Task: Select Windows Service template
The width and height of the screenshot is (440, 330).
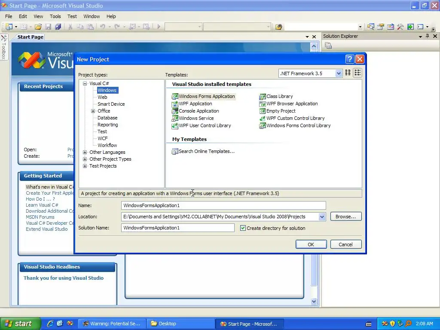Action: point(193,118)
